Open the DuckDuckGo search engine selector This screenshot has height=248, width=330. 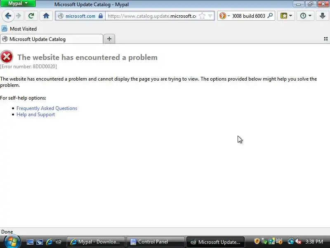[224, 16]
